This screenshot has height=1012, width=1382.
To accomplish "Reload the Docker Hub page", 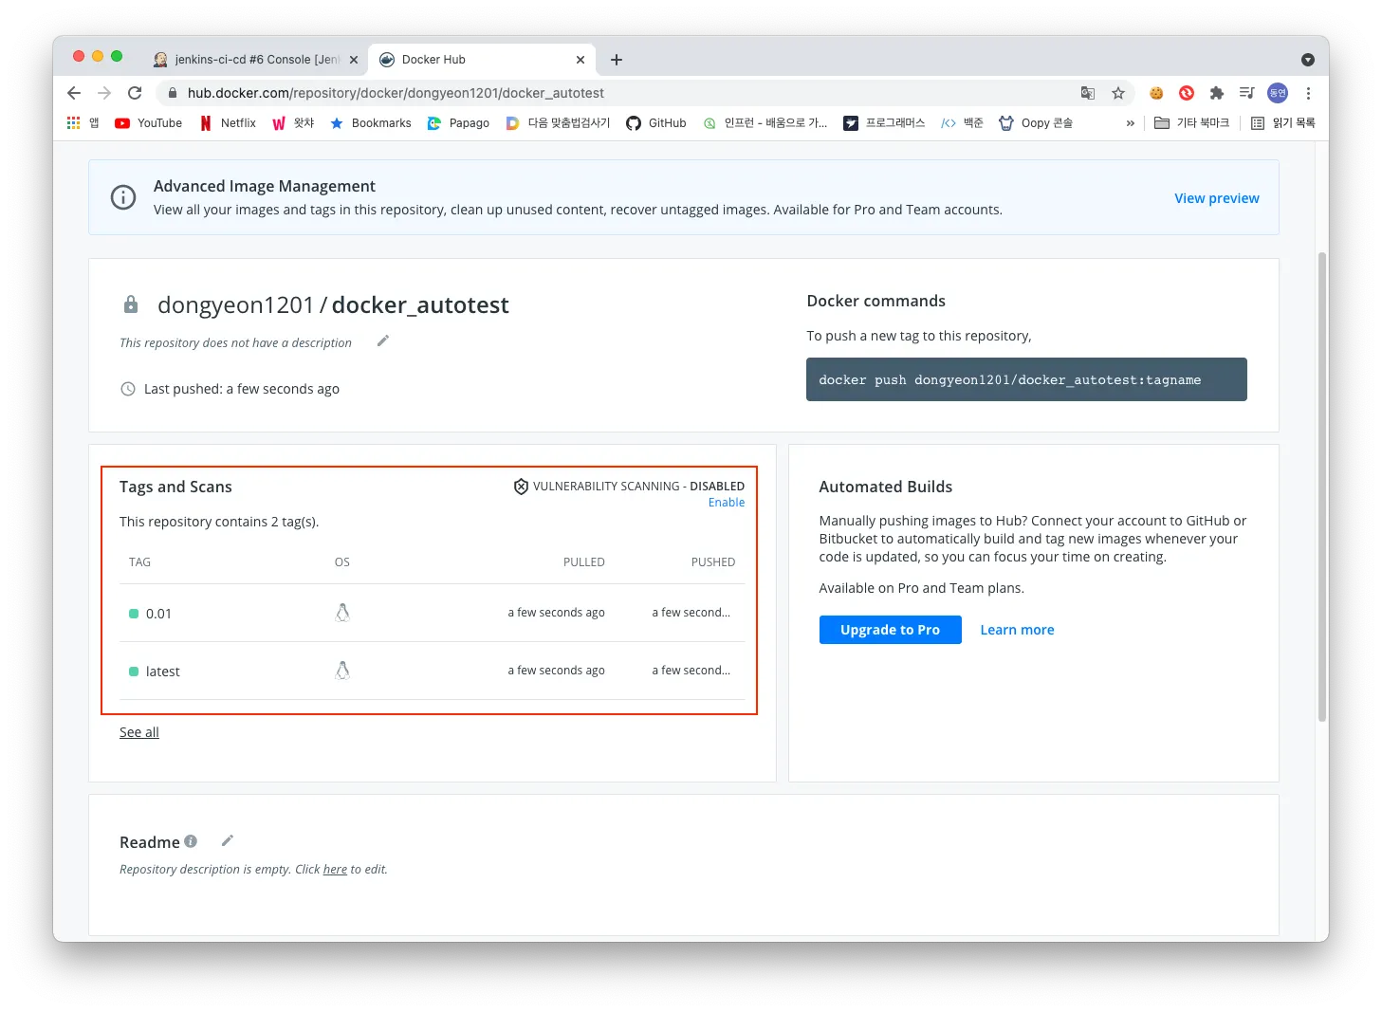I will 135,93.
